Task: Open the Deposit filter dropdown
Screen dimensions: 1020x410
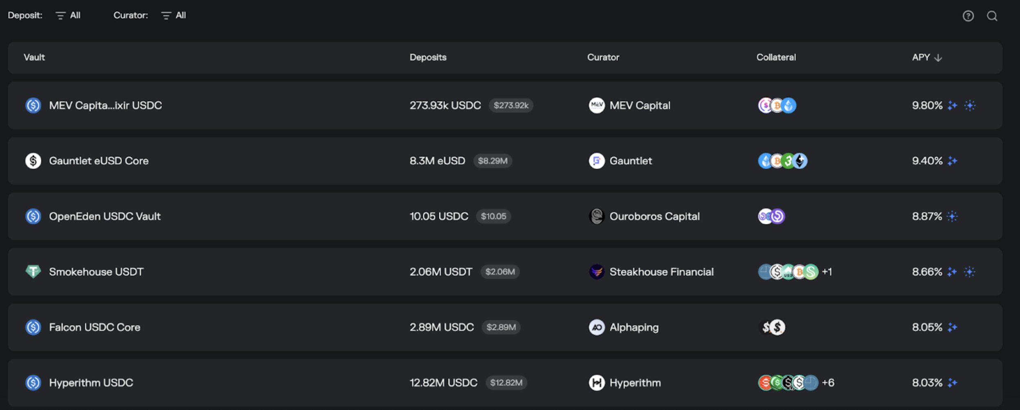Action: click(x=68, y=16)
